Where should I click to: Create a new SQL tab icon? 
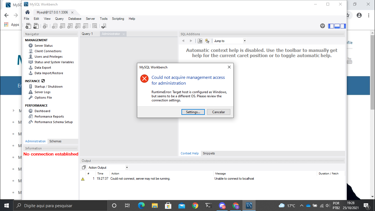(x=28, y=26)
